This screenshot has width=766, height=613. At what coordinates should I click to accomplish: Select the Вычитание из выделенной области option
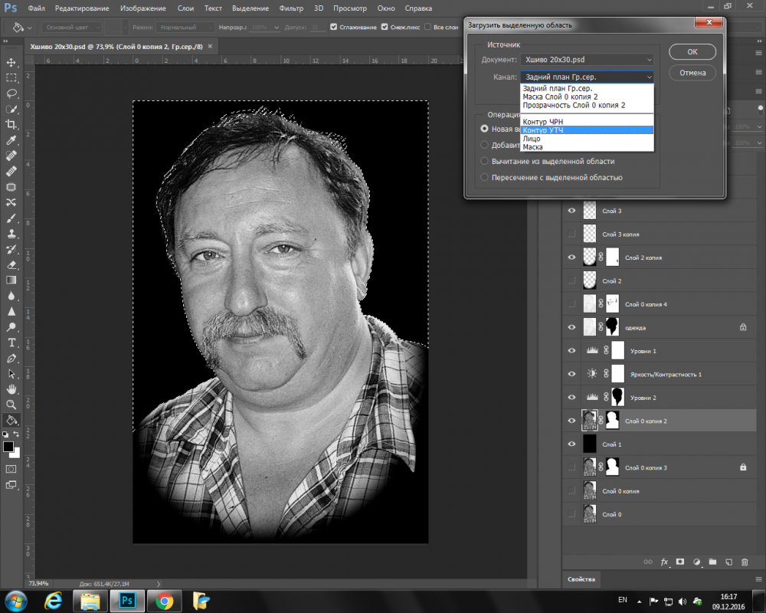(x=484, y=161)
